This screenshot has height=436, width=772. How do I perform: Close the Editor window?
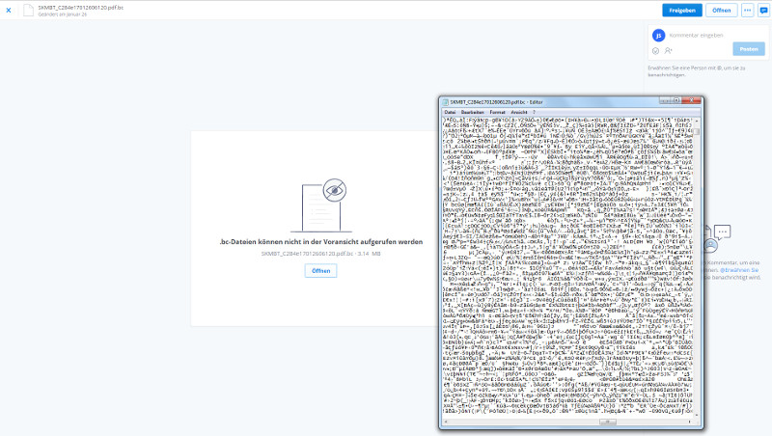(691, 100)
